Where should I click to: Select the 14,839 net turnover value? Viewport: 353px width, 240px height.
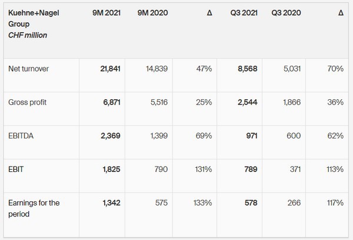tap(156, 69)
